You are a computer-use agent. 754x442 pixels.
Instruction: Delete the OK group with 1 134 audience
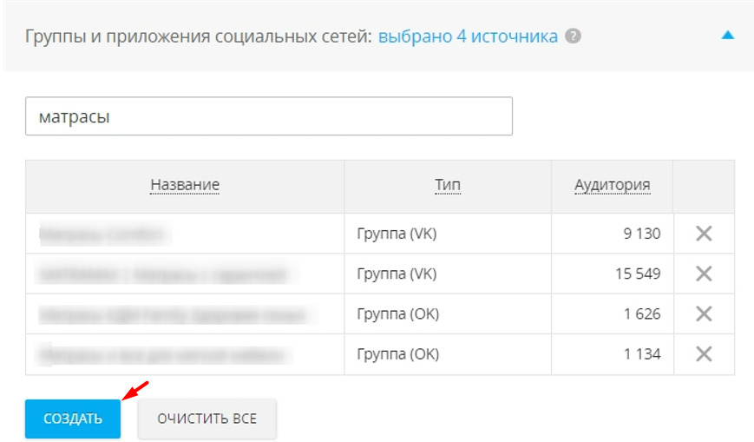[704, 353]
